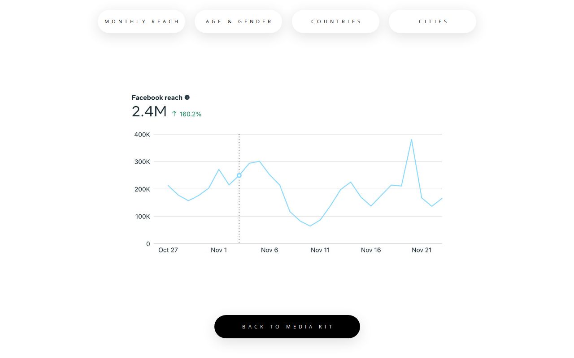Click the 160.2% growth percentage
The height and width of the screenshot is (358, 574).
tap(190, 114)
